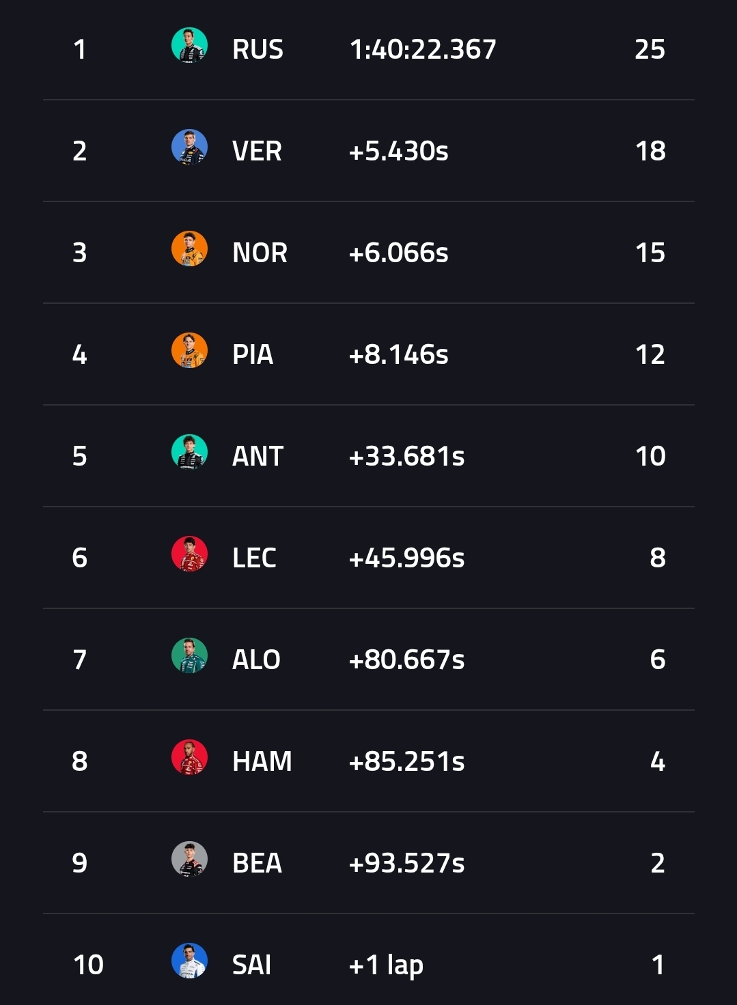Open the VER driver name link
This screenshot has height=1005, width=737.
[257, 151]
